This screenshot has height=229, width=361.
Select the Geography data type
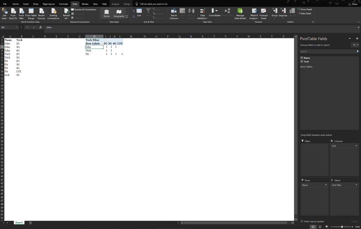click(x=119, y=13)
